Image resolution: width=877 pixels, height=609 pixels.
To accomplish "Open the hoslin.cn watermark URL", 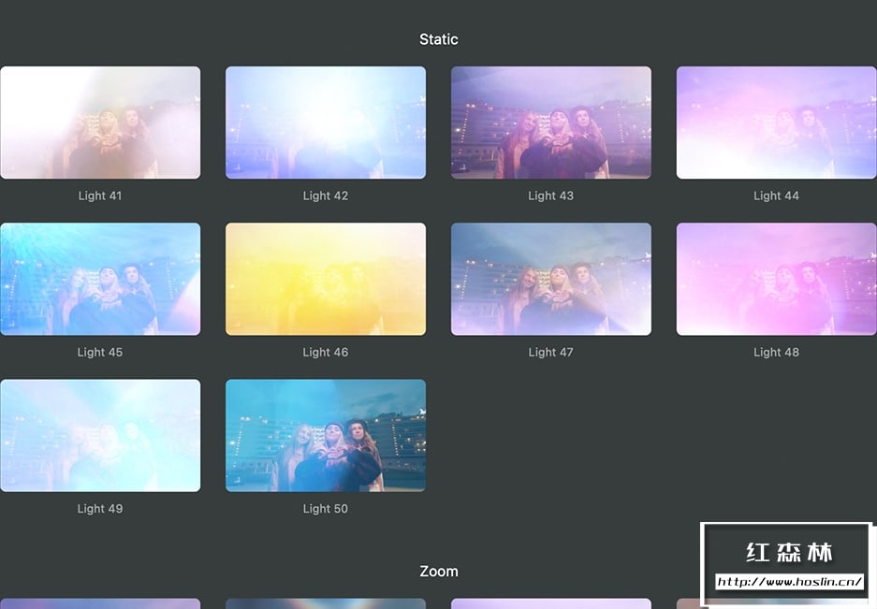I will coord(789,582).
